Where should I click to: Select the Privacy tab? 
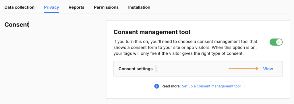52,7
